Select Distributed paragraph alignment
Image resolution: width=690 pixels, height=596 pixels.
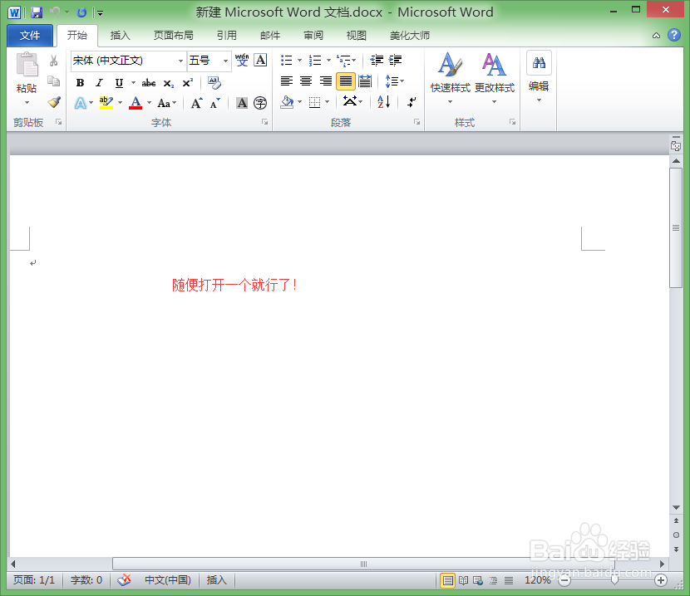coord(365,81)
